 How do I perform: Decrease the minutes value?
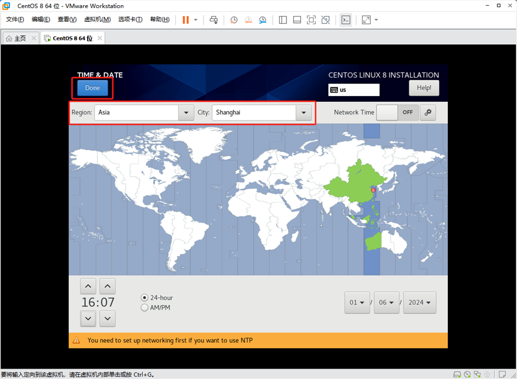[107, 319]
